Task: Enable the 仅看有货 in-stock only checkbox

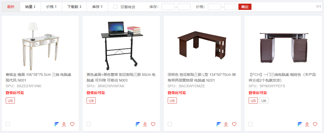Action: (115, 7)
